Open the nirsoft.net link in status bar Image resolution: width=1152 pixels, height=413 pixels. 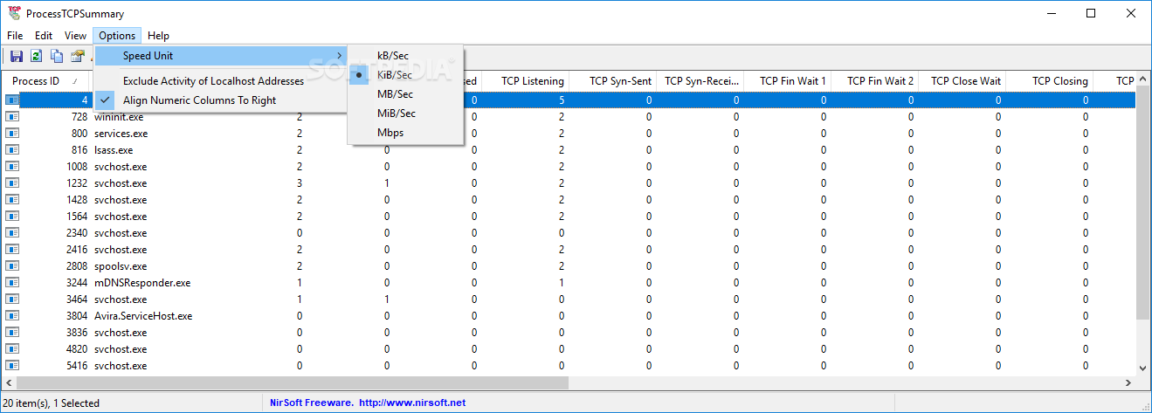click(412, 403)
